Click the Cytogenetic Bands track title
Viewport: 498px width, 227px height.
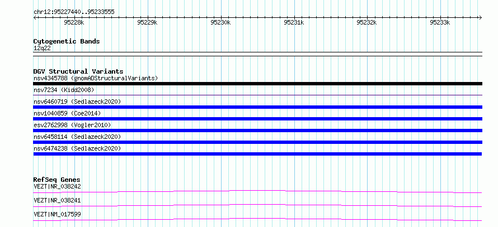click(x=67, y=41)
